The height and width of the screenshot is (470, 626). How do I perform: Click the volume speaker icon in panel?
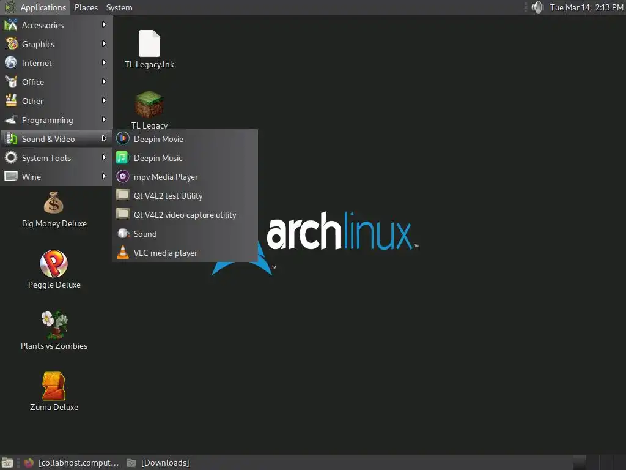tap(537, 7)
